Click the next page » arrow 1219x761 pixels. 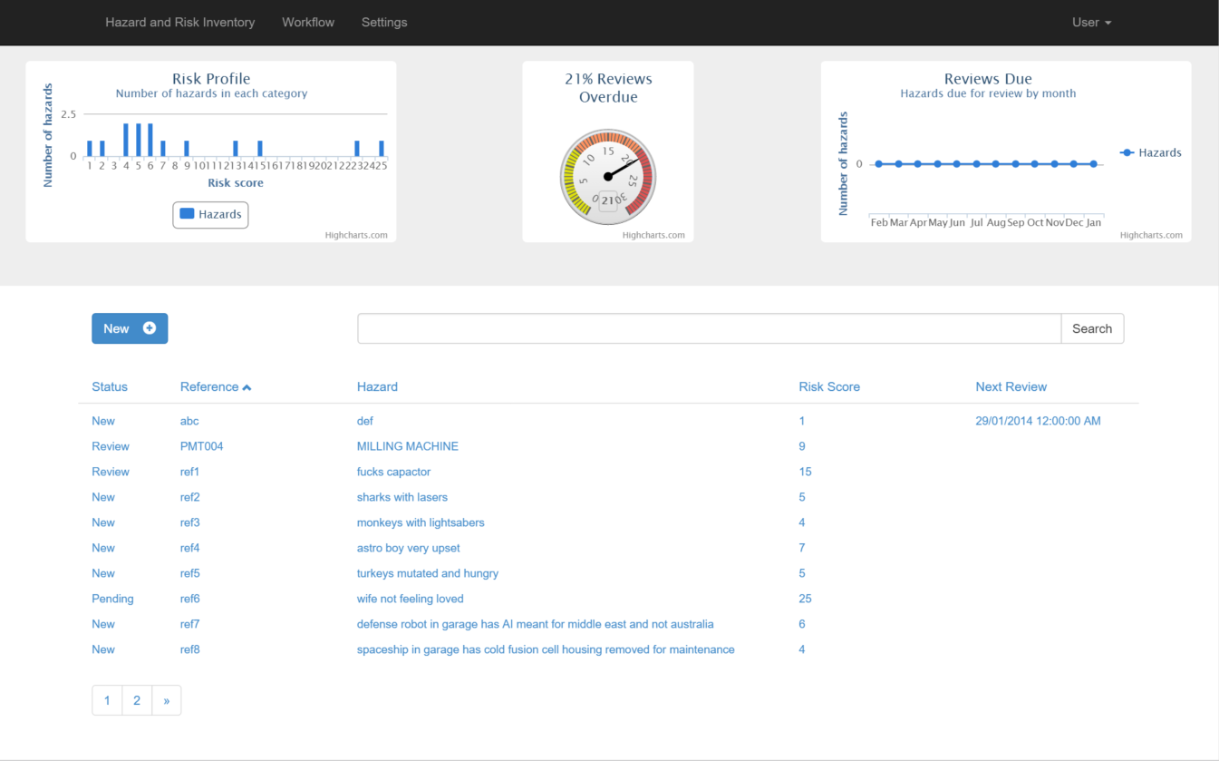coord(167,700)
